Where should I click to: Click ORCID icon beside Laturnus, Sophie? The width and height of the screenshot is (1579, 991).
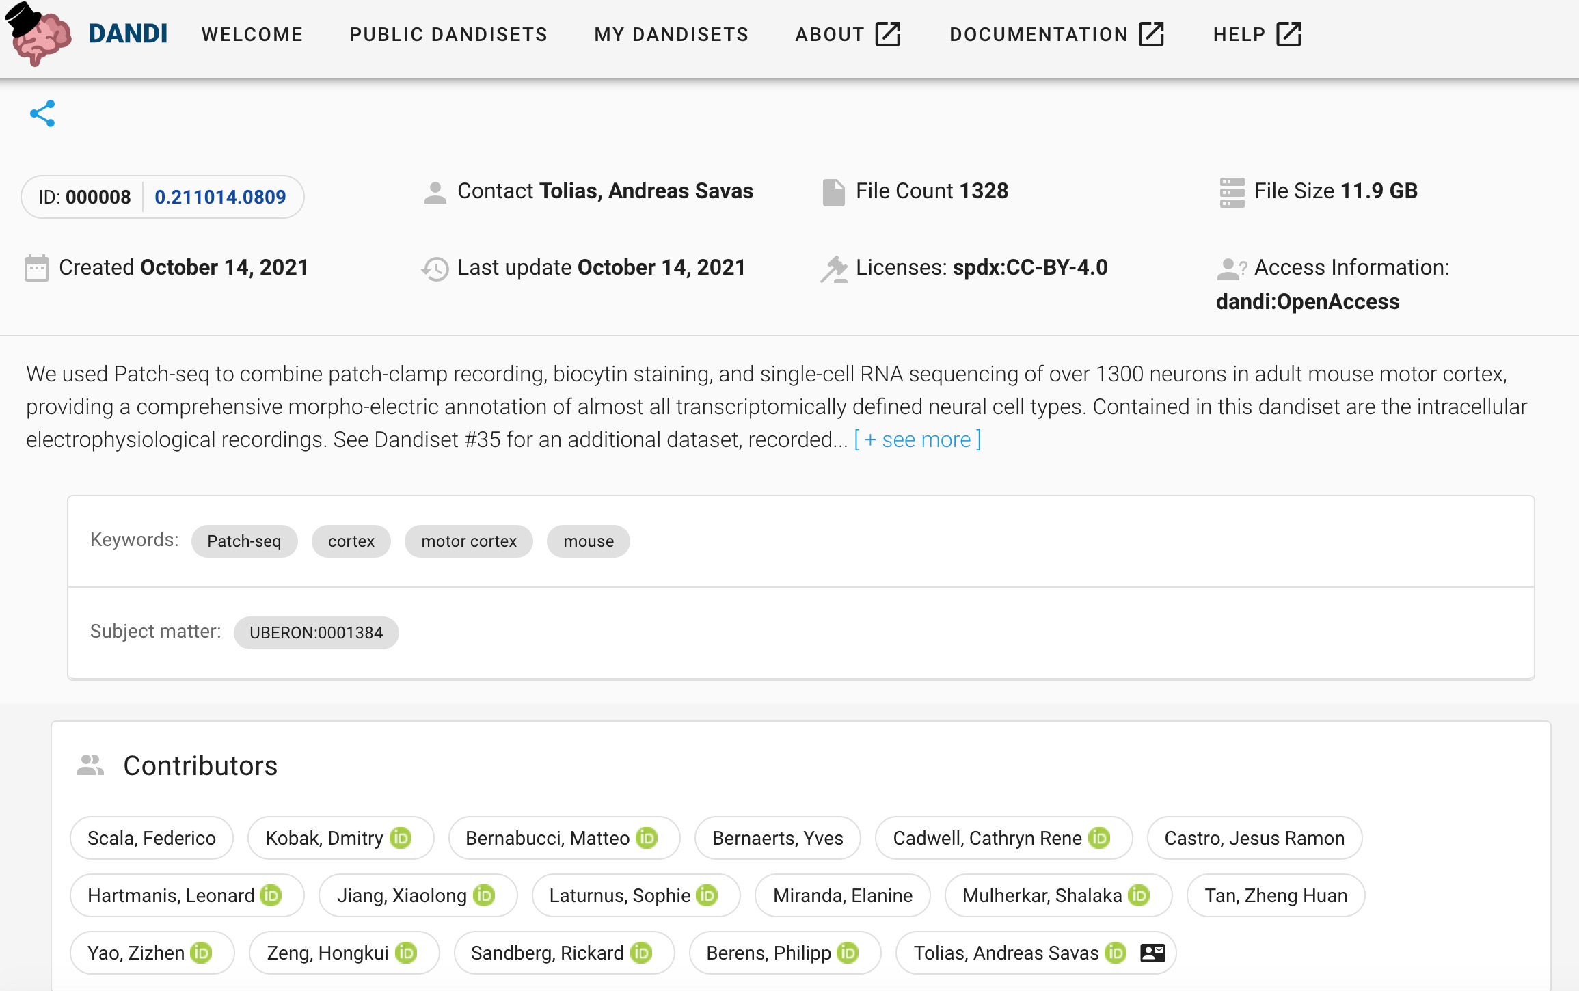point(707,895)
